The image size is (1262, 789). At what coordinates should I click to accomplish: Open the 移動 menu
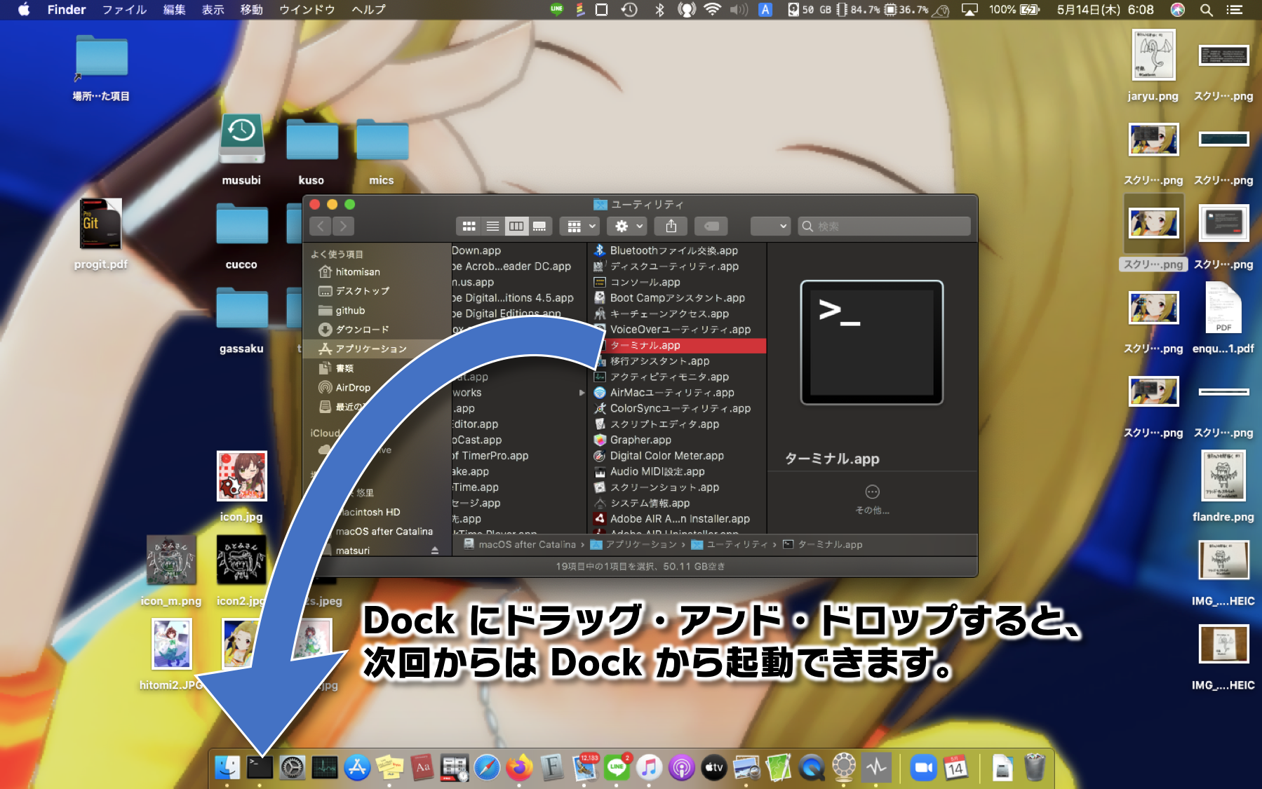click(252, 10)
